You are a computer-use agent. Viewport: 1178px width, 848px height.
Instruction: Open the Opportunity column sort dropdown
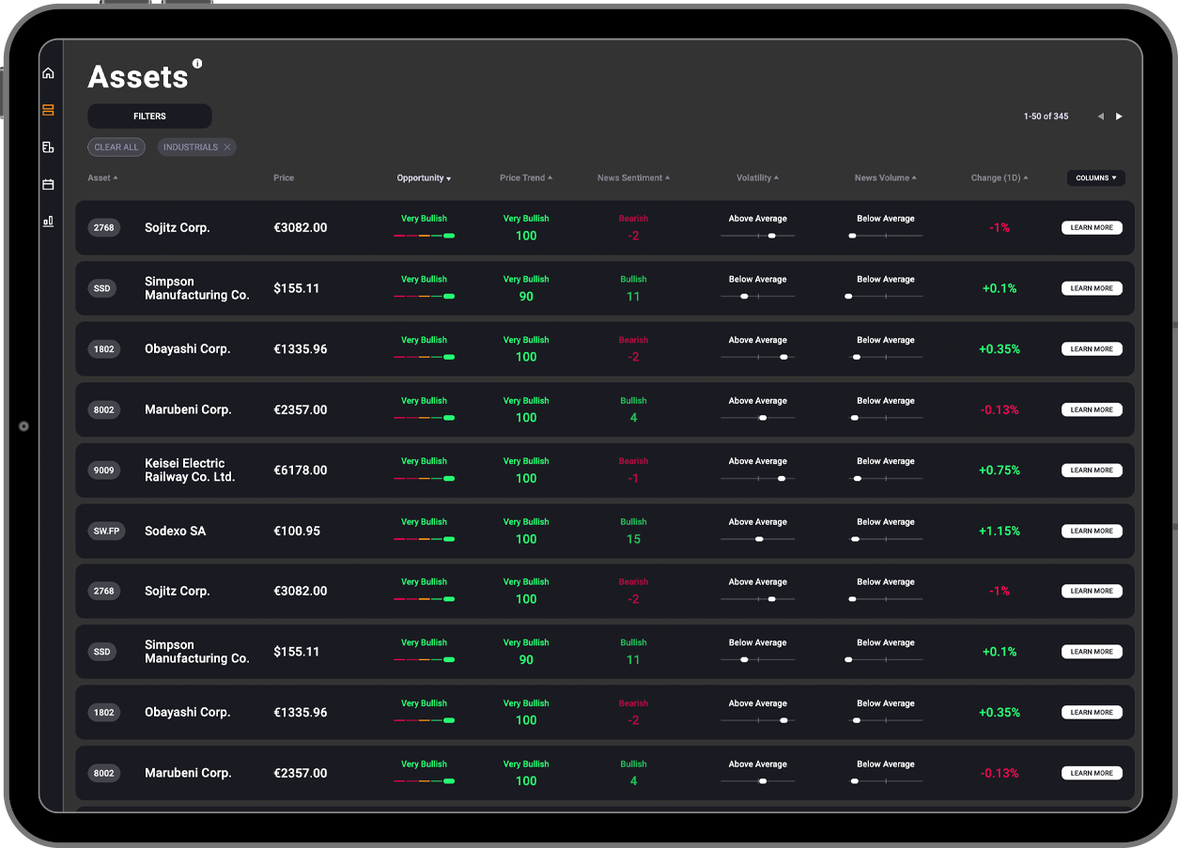click(x=424, y=177)
